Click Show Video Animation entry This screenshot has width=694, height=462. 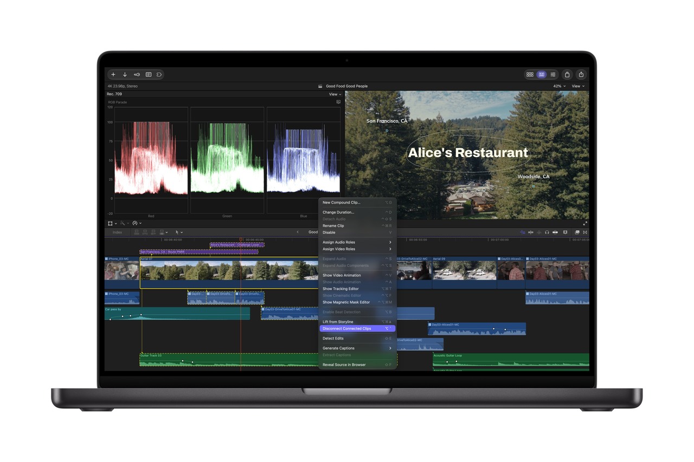click(357, 275)
